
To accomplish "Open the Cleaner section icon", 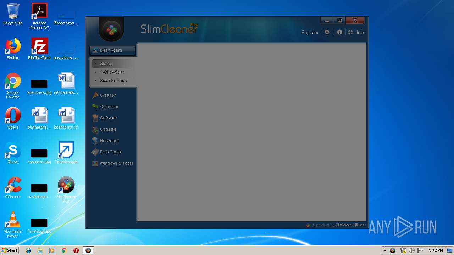I will pyautogui.click(x=95, y=95).
